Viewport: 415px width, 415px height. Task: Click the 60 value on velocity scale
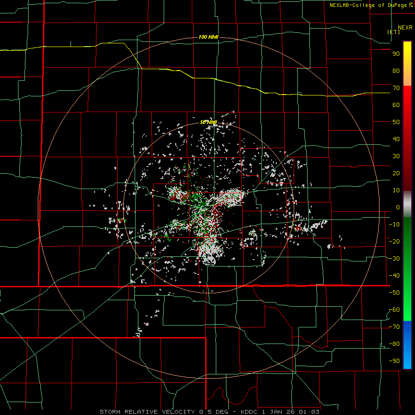[x=396, y=105]
